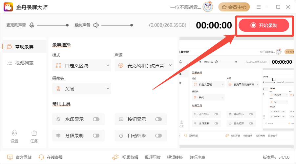The width and height of the screenshot is (296, 164).
Task: Open 任务 task clipboard icon
Action: pos(34,133)
